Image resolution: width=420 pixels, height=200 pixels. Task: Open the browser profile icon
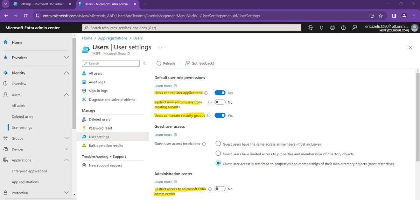click(404, 16)
